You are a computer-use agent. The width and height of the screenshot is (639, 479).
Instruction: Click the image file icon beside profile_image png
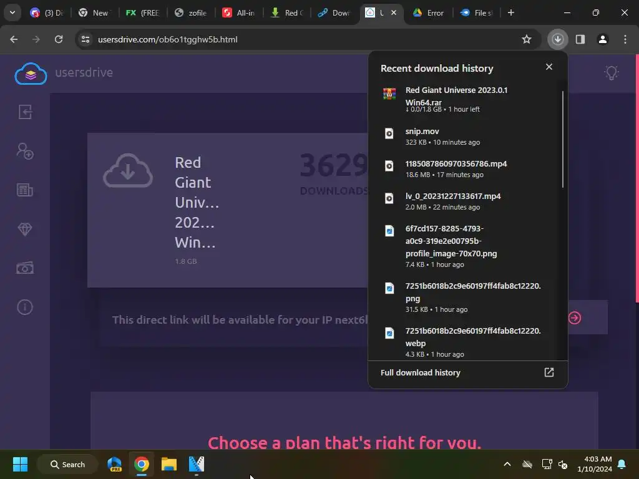[389, 231]
